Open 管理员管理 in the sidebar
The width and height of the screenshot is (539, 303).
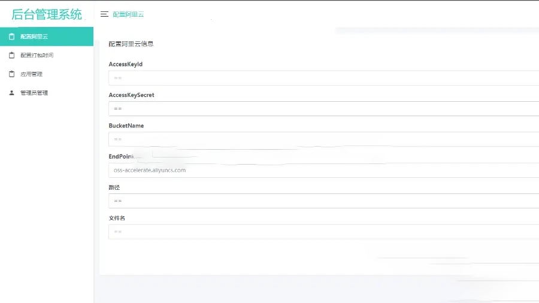coord(34,93)
